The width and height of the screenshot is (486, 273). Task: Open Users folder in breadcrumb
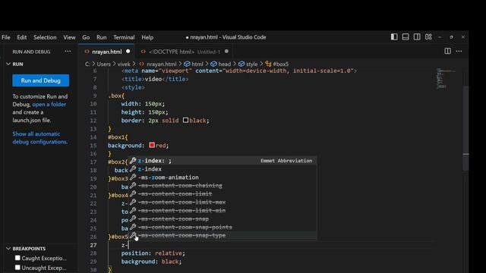pos(103,64)
